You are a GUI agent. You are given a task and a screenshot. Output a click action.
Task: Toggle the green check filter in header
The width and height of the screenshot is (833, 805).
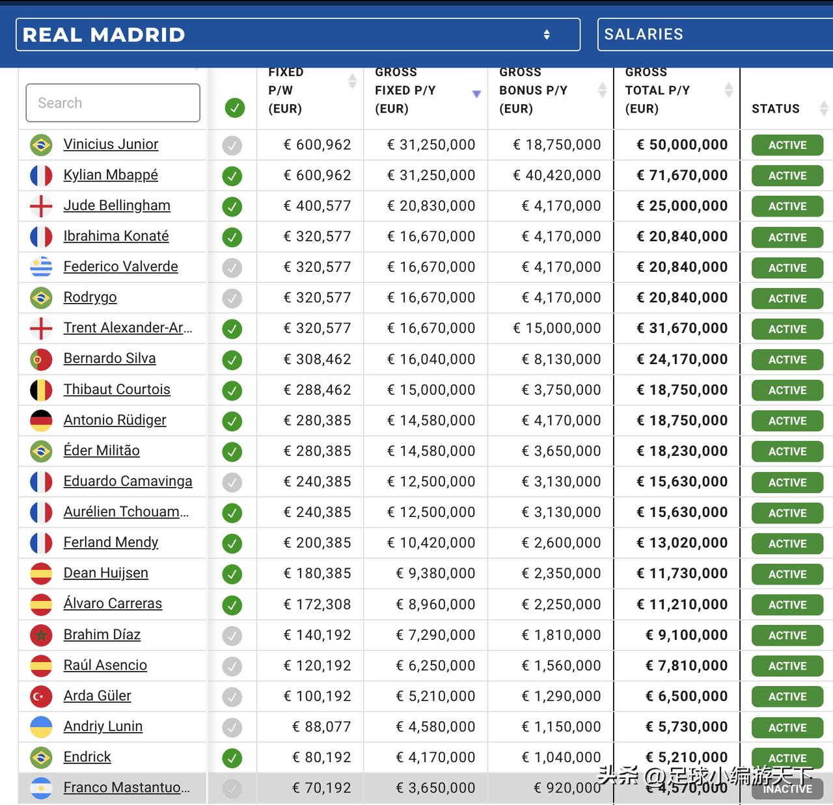234,108
